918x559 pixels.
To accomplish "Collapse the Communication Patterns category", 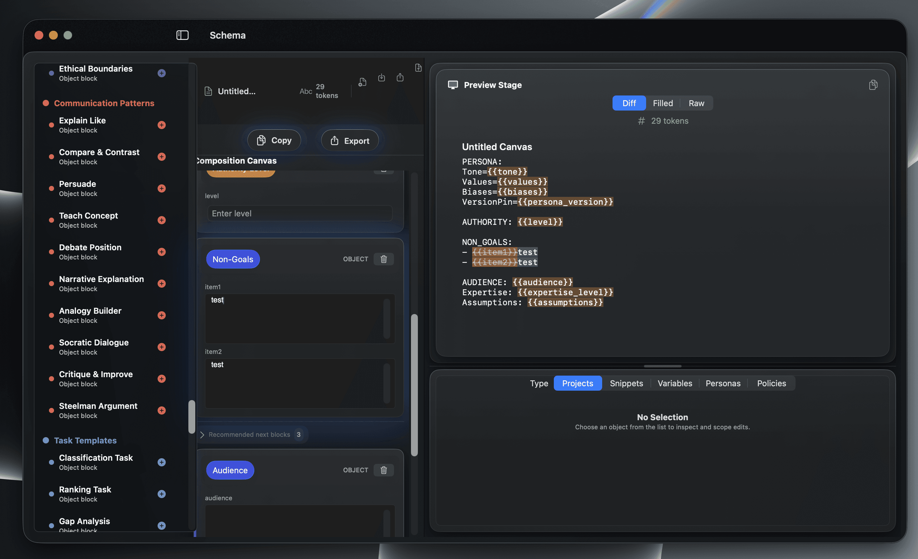I will [104, 103].
